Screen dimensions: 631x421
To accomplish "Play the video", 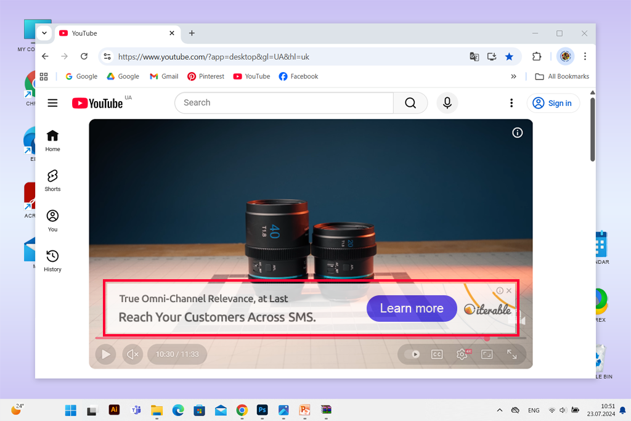I will [106, 354].
